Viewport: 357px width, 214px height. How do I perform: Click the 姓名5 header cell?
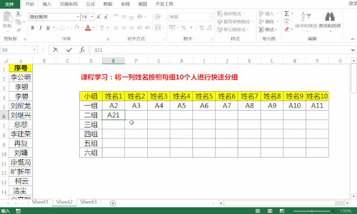point(204,96)
